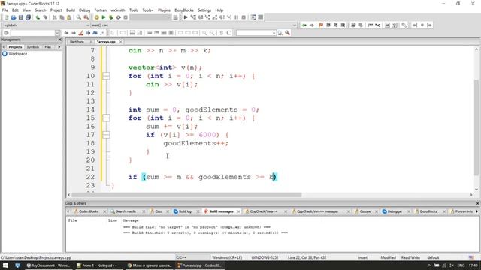Screen dimensions: 481x270
Task: Open the Debug menu
Action: click(85, 10)
